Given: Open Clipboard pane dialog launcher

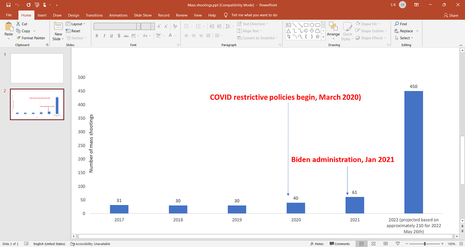Looking at the screenshot, I should coord(47,45).
